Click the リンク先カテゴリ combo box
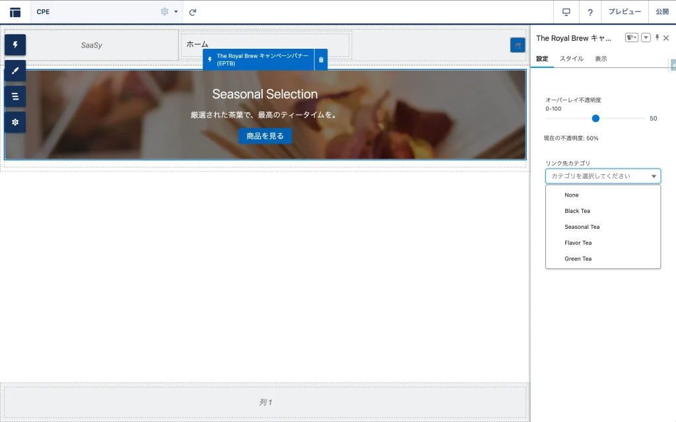Viewport: 676px width, 422px height. pos(603,176)
